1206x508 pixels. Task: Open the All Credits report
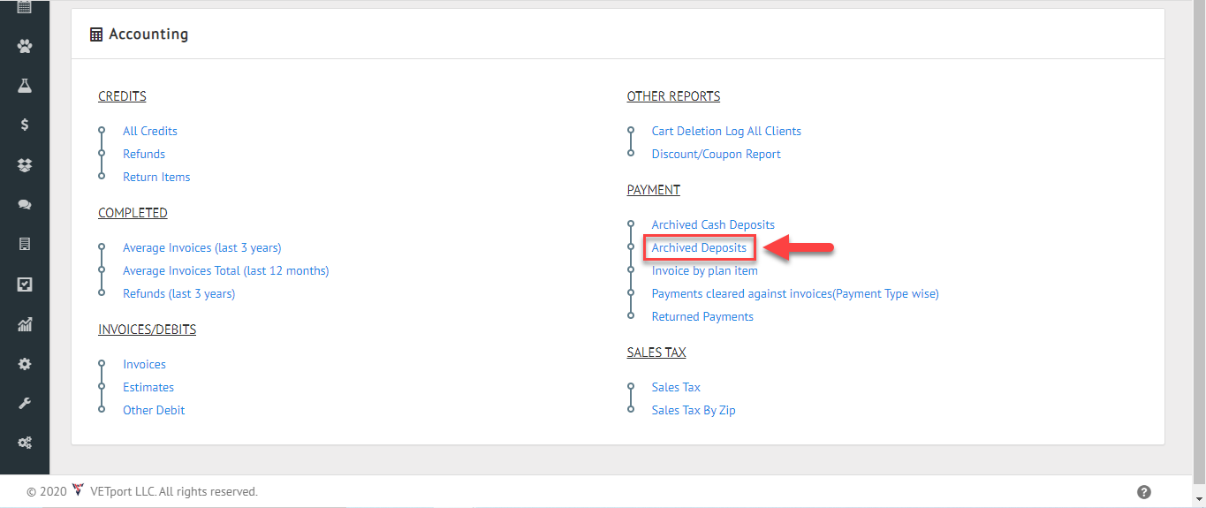pos(150,131)
